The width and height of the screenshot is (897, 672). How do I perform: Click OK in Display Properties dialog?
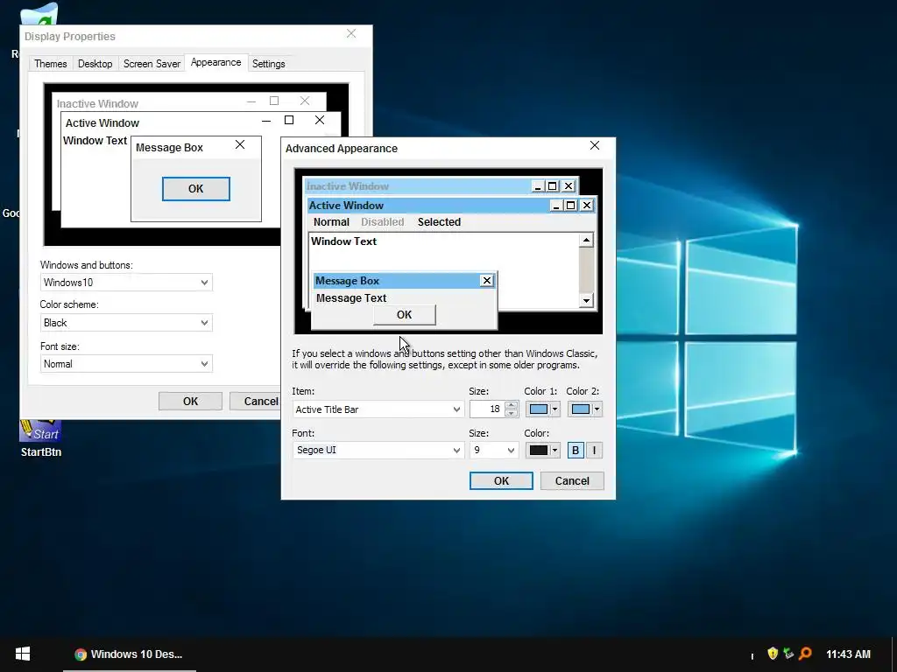point(190,401)
